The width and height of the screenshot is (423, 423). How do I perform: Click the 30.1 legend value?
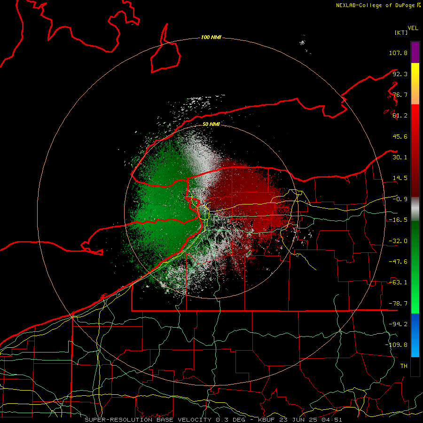400,157
